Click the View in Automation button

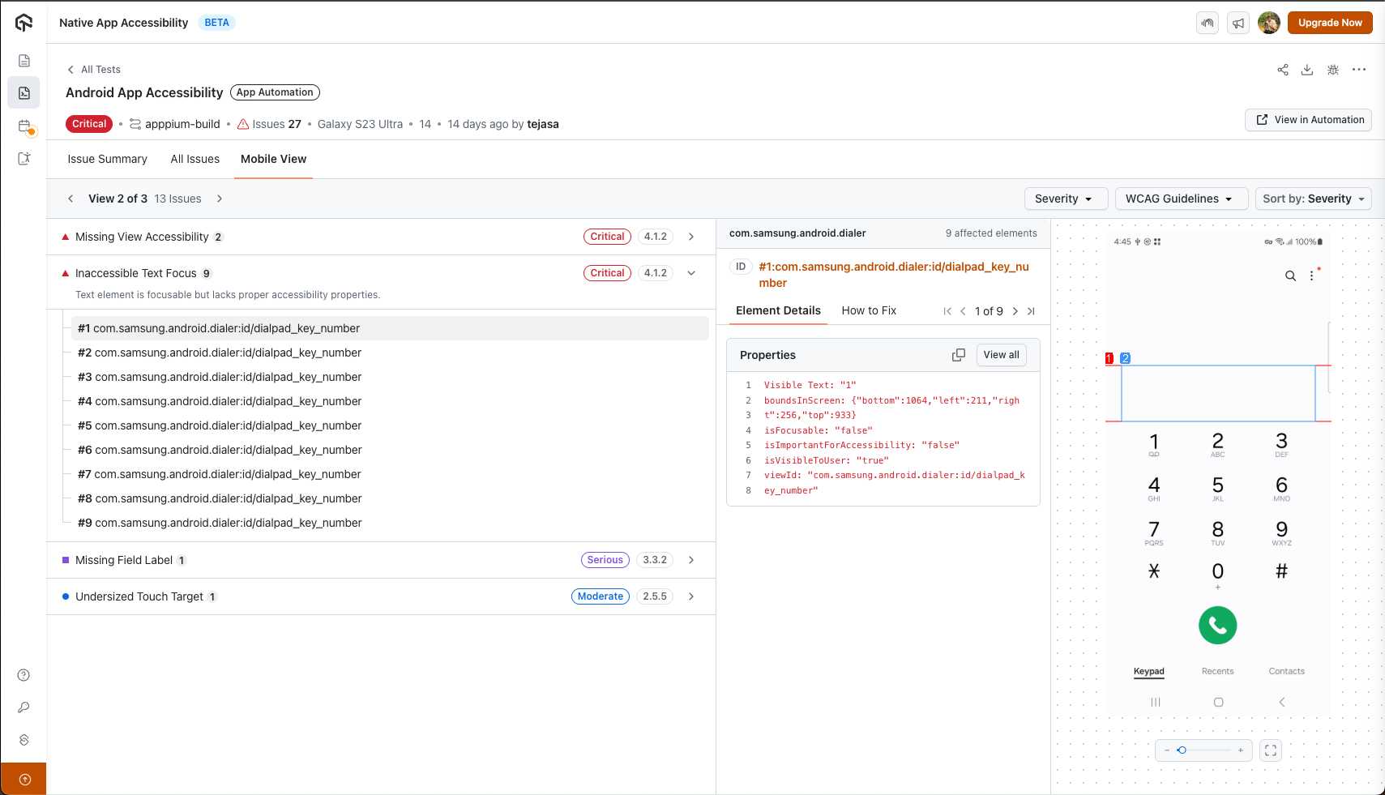[1308, 120]
